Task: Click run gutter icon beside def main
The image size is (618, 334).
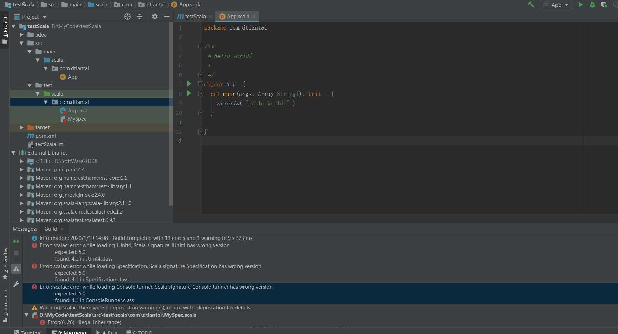Action: (189, 93)
